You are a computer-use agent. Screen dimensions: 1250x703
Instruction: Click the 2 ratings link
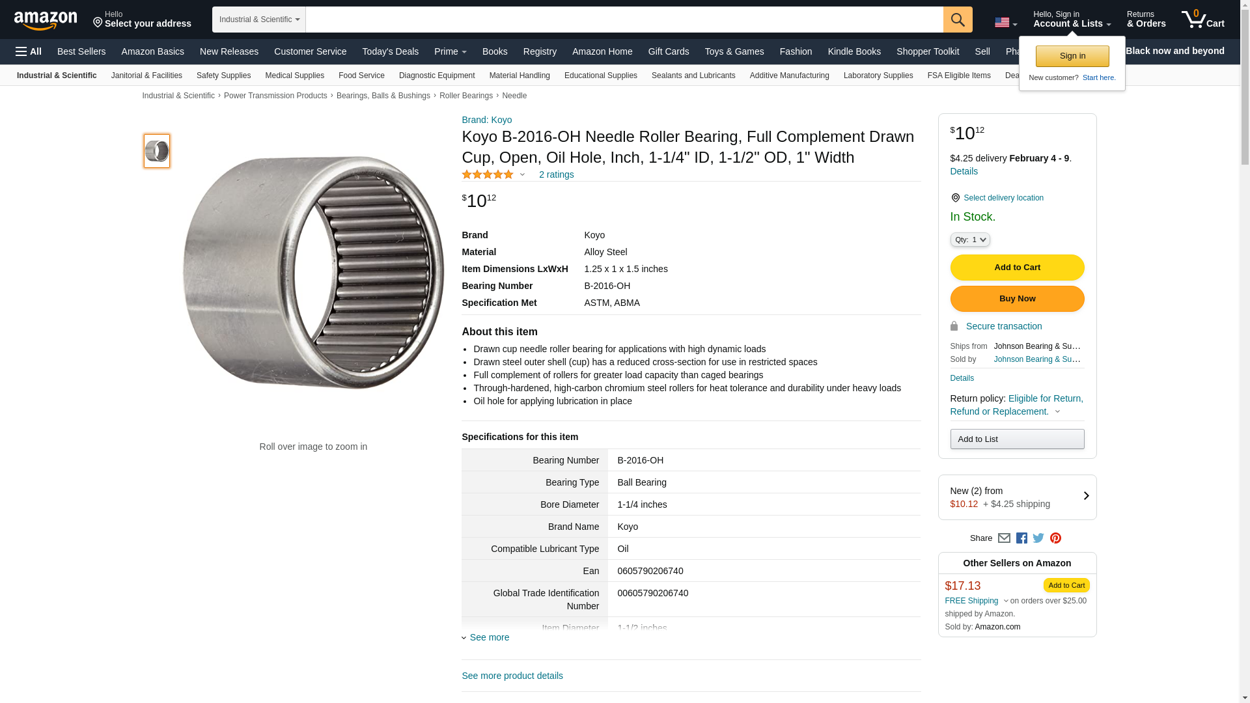point(556,174)
